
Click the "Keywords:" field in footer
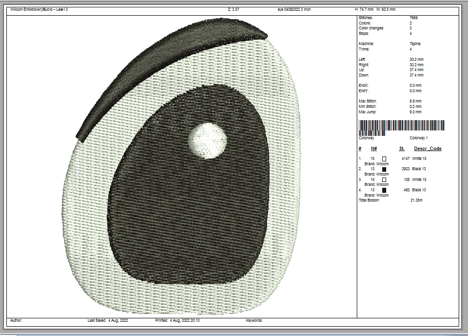tap(254, 320)
